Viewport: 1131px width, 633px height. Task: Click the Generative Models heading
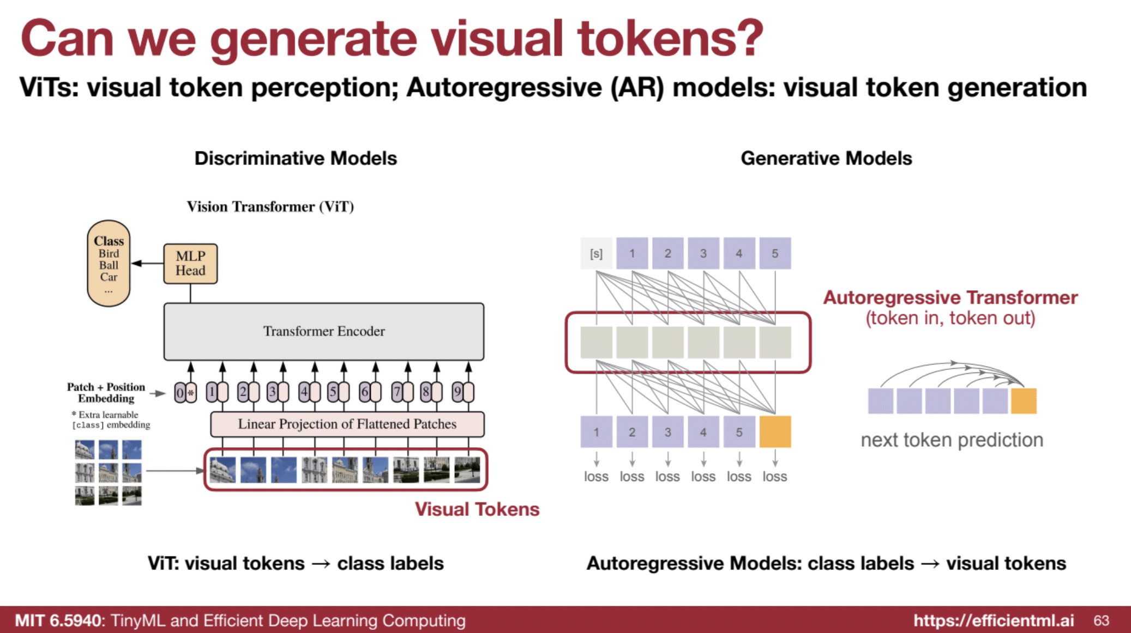pos(826,159)
